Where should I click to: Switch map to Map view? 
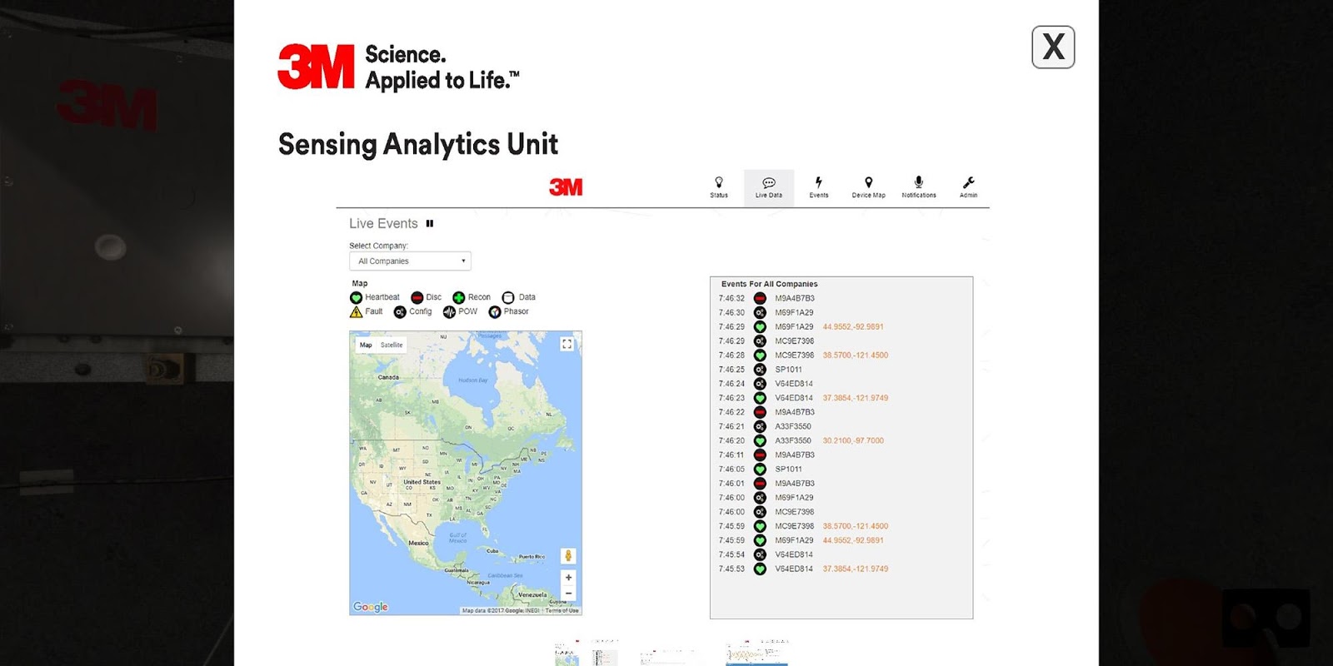(366, 345)
